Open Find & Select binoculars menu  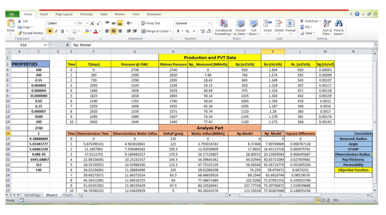pyautogui.click(x=339, y=27)
